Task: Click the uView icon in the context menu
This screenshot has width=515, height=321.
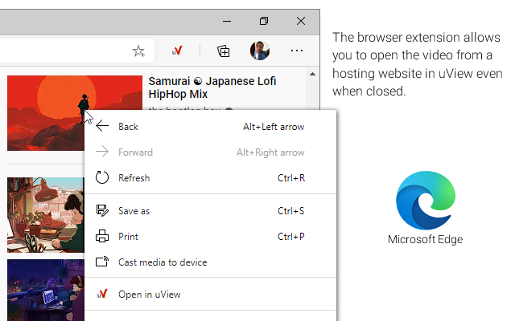Action: point(102,295)
